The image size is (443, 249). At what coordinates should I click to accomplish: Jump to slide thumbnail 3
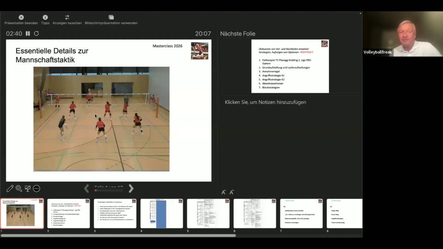click(x=115, y=214)
